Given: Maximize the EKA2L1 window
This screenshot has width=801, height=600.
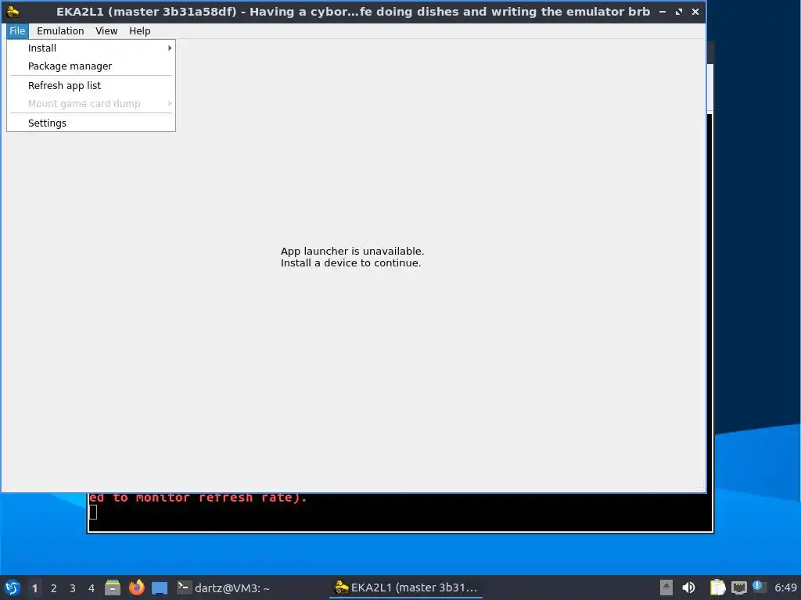Looking at the screenshot, I should click(678, 11).
